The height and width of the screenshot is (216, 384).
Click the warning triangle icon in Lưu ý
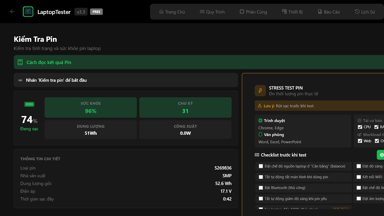click(259, 106)
